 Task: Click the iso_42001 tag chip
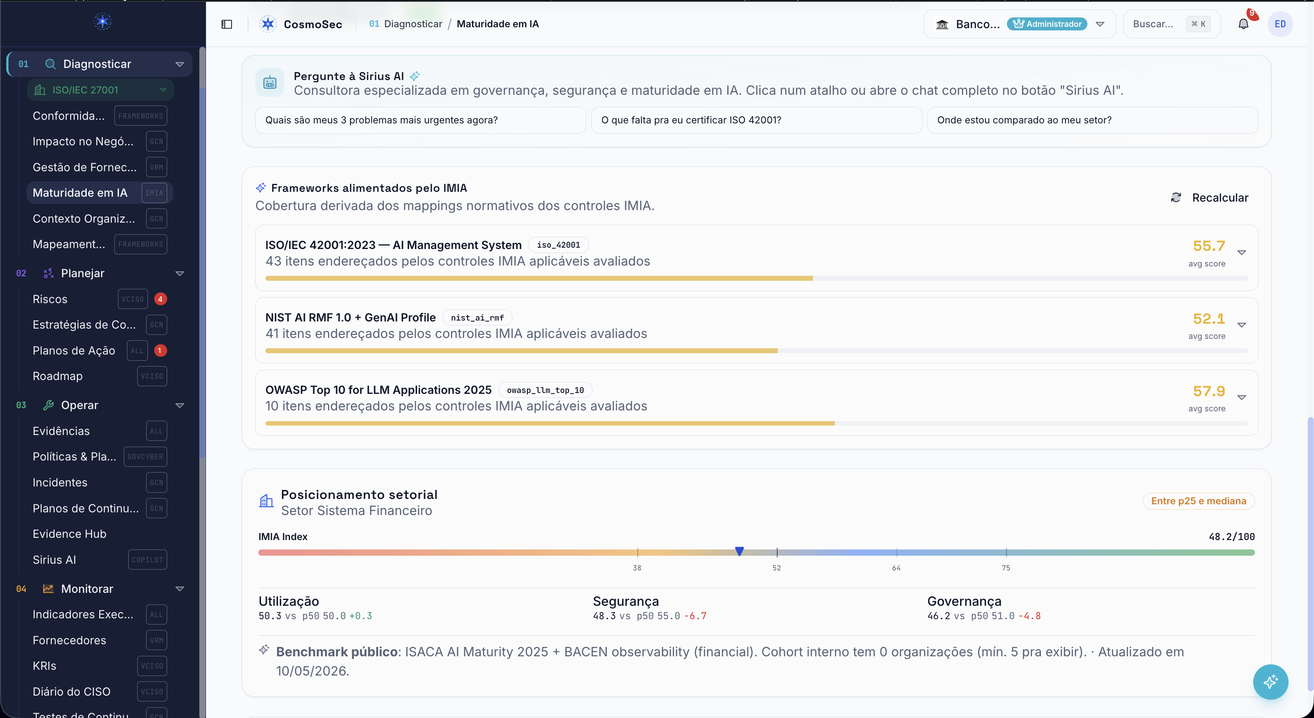[558, 245]
